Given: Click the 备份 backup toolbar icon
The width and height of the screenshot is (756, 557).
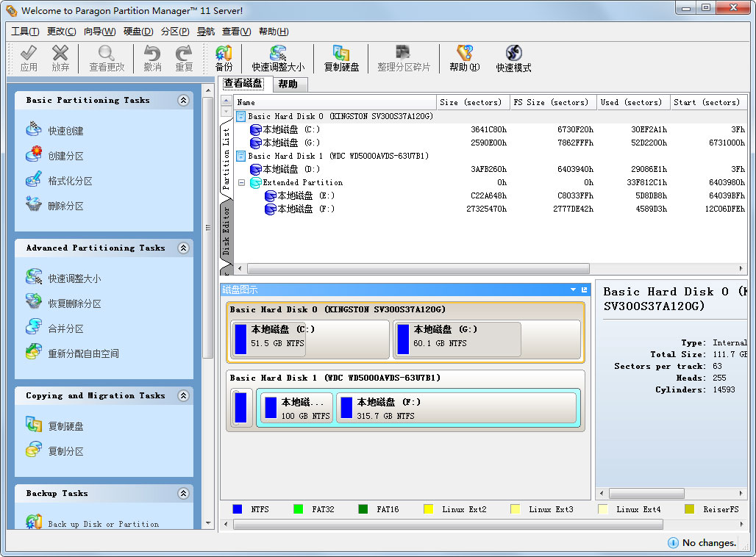Looking at the screenshot, I should coord(224,58).
